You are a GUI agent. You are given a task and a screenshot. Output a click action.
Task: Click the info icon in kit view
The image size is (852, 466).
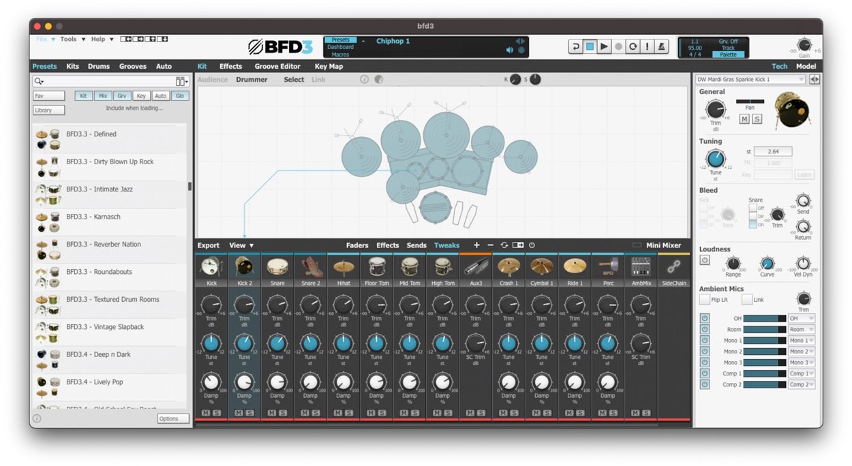click(x=365, y=80)
